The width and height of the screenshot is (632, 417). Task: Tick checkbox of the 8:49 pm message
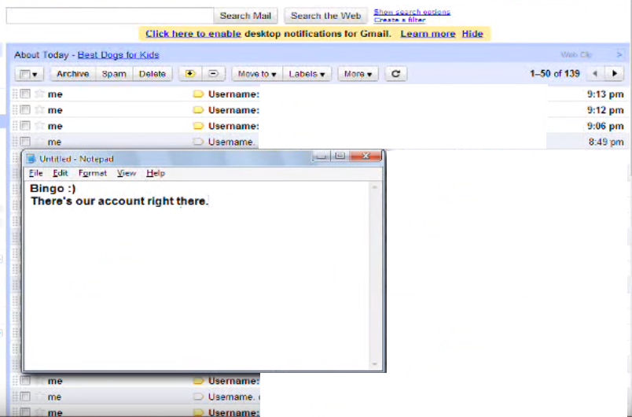(x=25, y=142)
